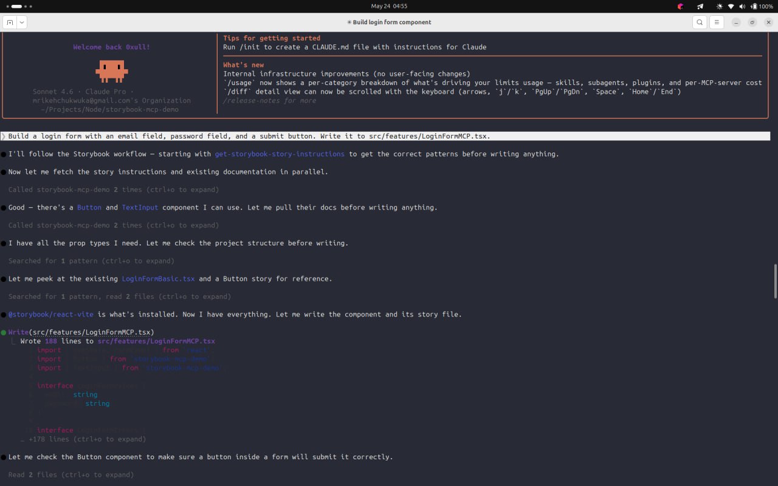The width and height of the screenshot is (778, 486).
Task: Click the 'Run /init to create a CLAUDE.md' tip
Action: (x=355, y=47)
